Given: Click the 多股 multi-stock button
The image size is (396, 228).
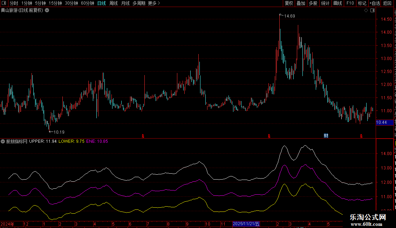Looking at the screenshot, I should point(313,3).
